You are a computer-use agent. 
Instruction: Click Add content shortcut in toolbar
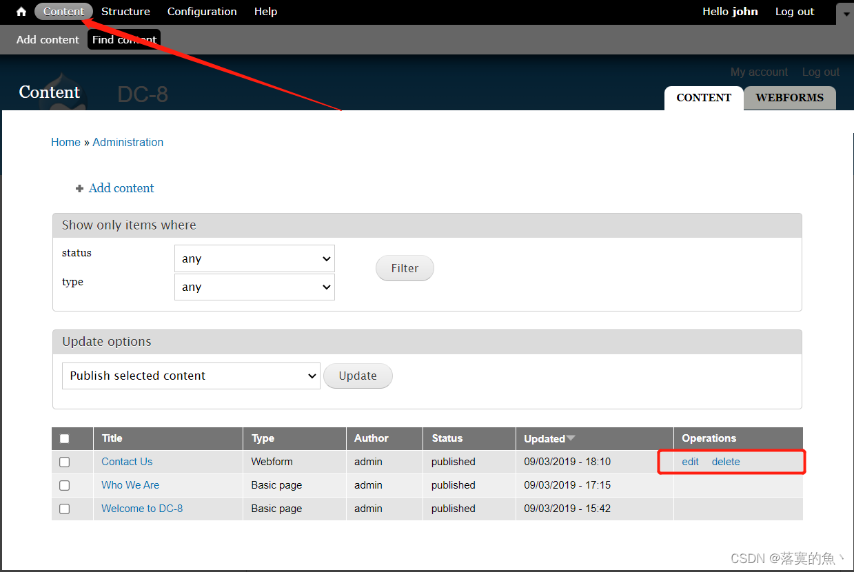click(48, 40)
